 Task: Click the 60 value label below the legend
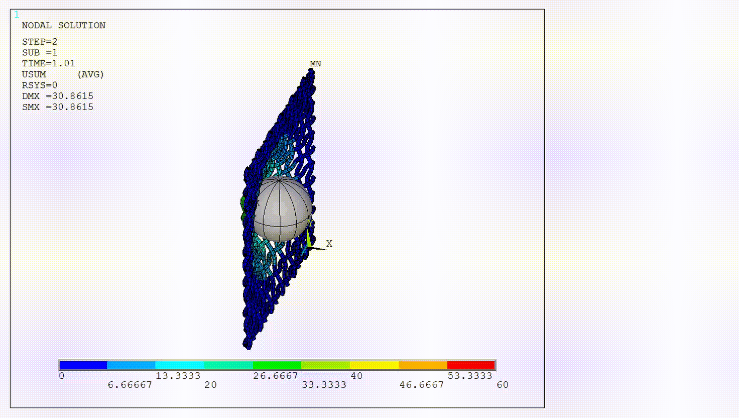504,385
